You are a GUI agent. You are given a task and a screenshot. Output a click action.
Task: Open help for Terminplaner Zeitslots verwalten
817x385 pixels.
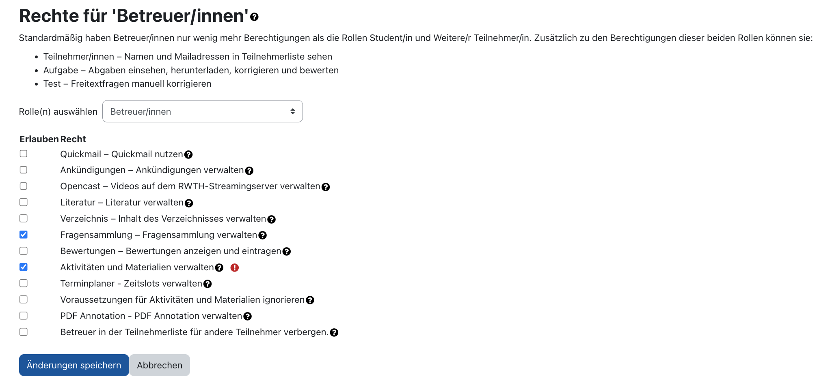click(x=208, y=284)
